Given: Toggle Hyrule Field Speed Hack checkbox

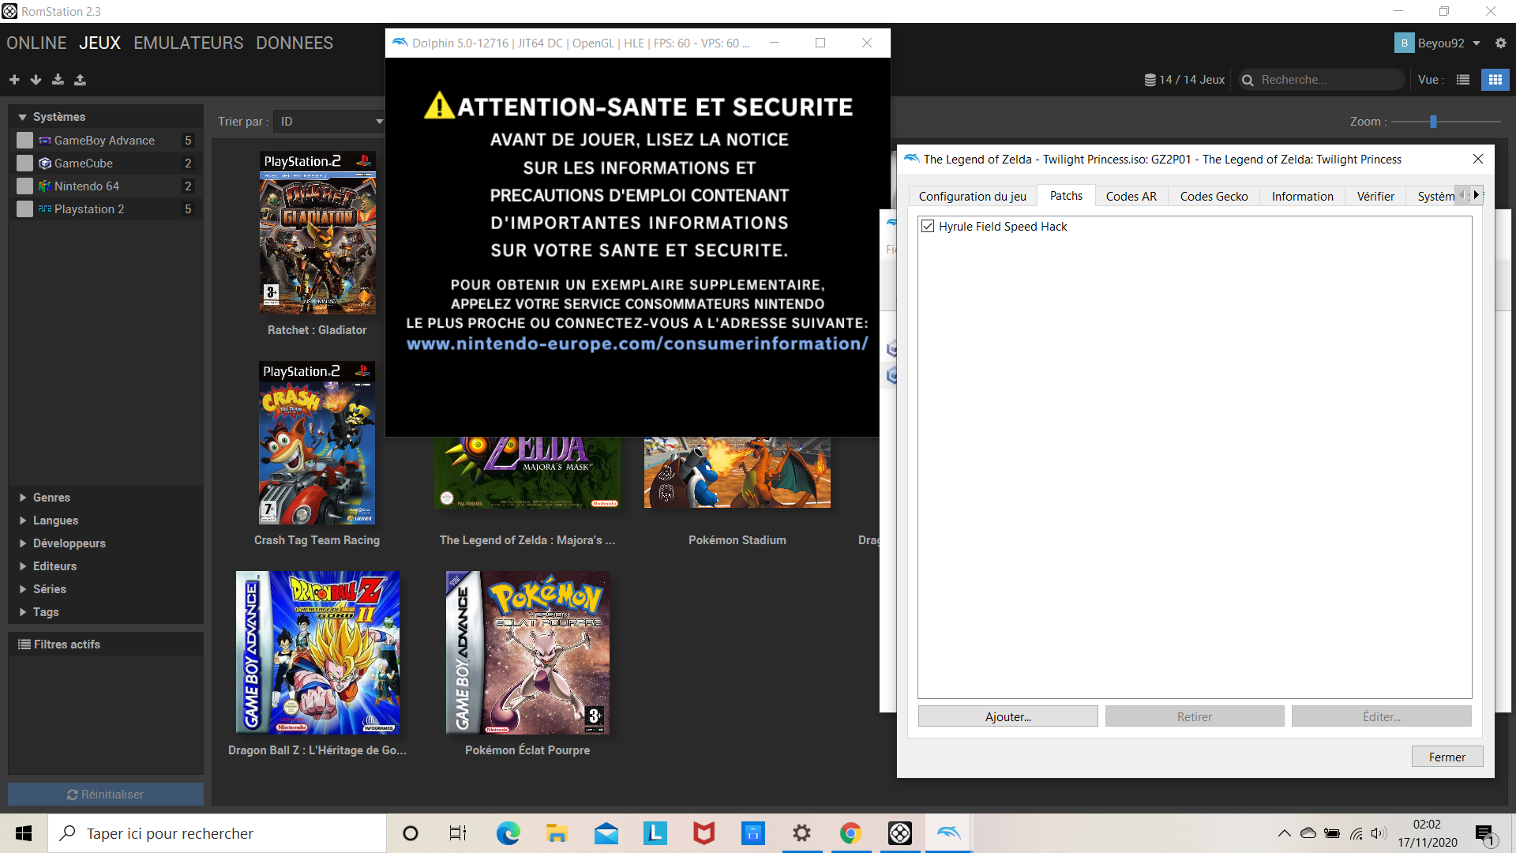Looking at the screenshot, I should click(x=928, y=227).
